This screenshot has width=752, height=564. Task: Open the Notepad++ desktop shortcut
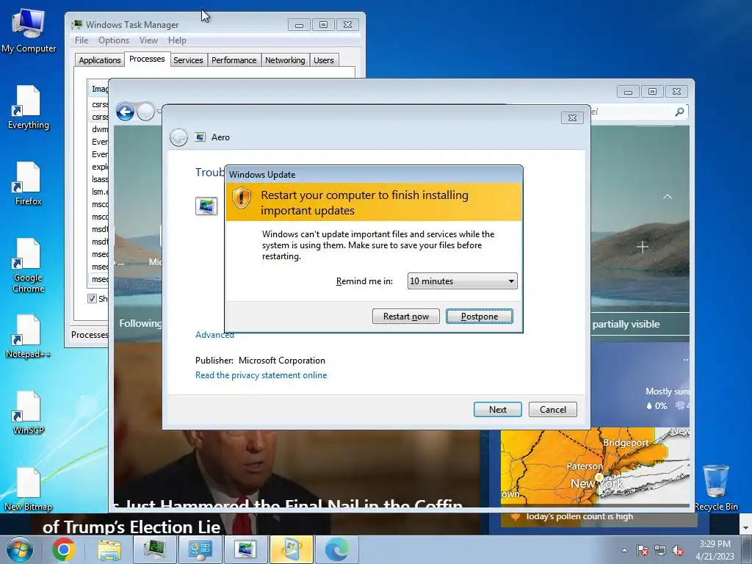pyautogui.click(x=29, y=336)
